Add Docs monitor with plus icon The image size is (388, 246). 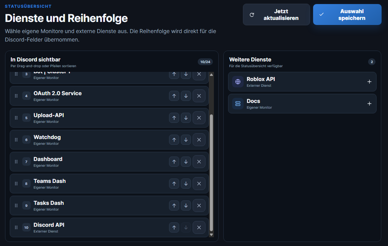pyautogui.click(x=369, y=104)
